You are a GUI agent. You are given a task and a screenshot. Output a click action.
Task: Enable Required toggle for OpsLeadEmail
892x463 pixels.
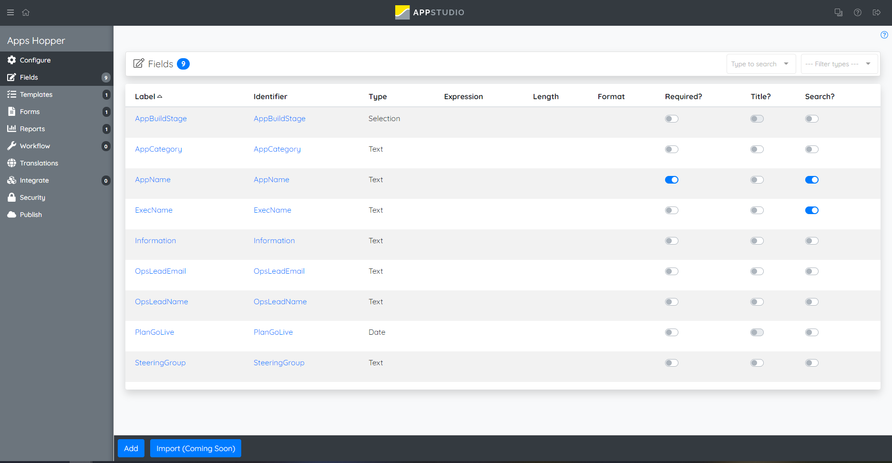672,271
